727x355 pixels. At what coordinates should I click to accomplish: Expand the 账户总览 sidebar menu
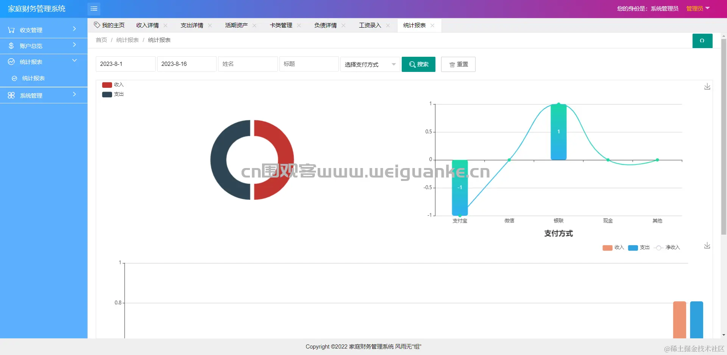pos(44,46)
